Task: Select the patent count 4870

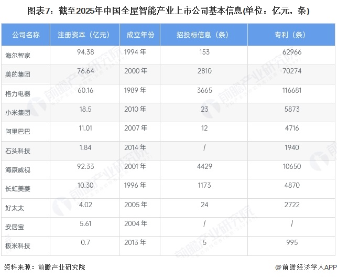Action: (x=292, y=185)
